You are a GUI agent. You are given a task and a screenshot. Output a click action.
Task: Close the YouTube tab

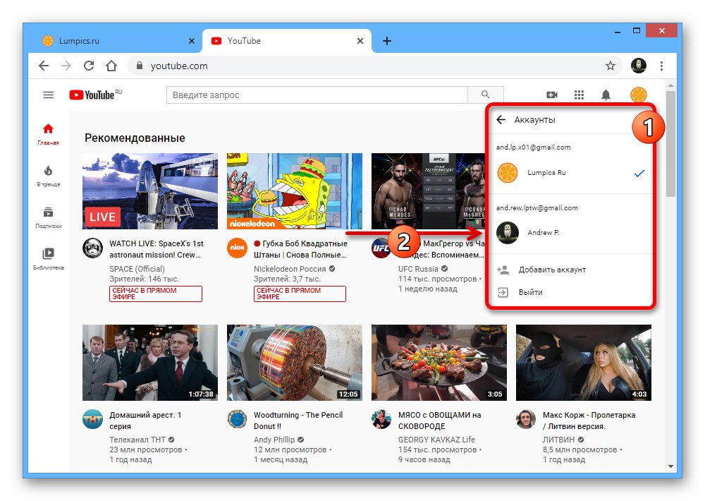pyautogui.click(x=360, y=41)
